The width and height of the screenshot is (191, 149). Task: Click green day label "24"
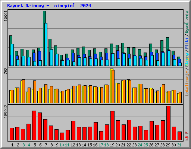click(140, 145)
